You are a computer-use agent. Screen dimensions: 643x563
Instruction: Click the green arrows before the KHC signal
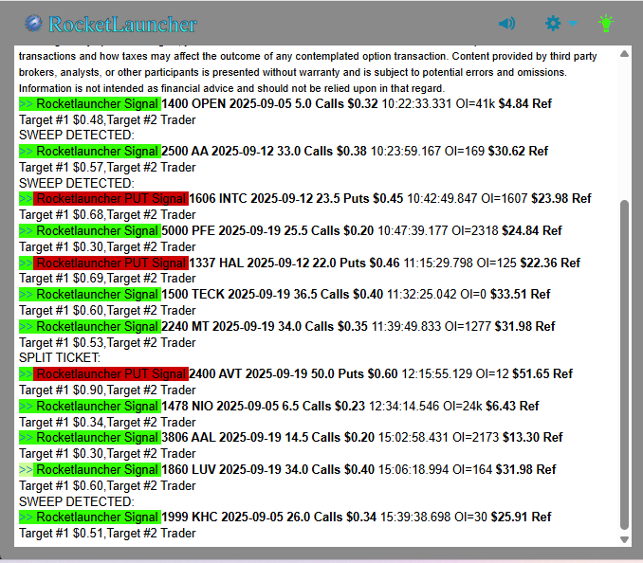point(27,518)
